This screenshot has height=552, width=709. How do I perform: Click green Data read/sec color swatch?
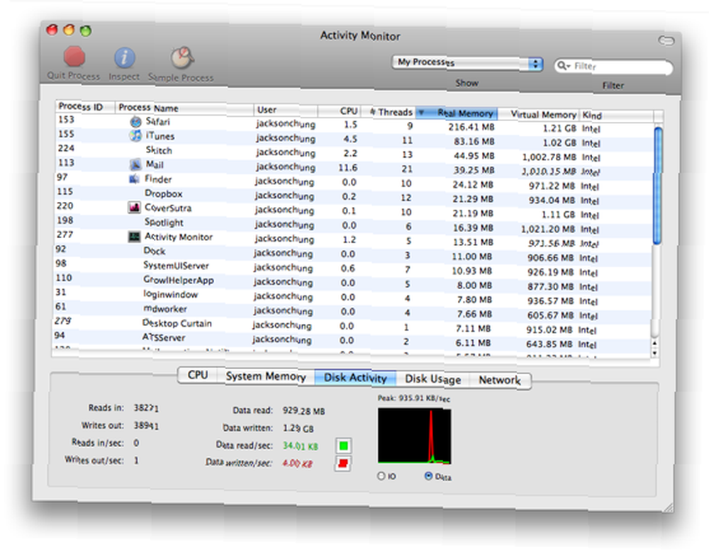point(344,446)
